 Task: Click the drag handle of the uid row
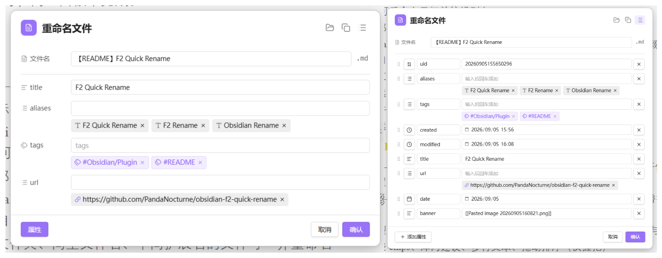click(398, 64)
